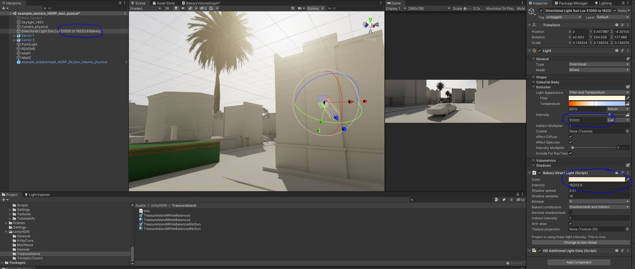Disable the Static checkbox in Inspector
Viewport: 635px width, 269px height.
click(615, 10)
